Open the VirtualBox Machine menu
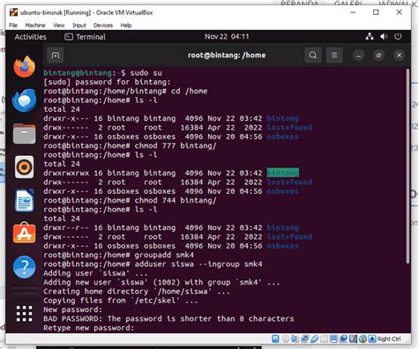Image resolution: width=418 pixels, height=349 pixels. tap(35, 26)
